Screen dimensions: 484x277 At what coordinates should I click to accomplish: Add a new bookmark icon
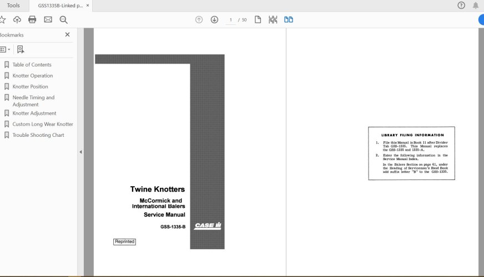click(21, 49)
